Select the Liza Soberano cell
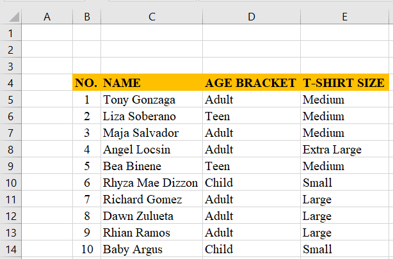Screen dimensions: 393x259 click(x=152, y=116)
